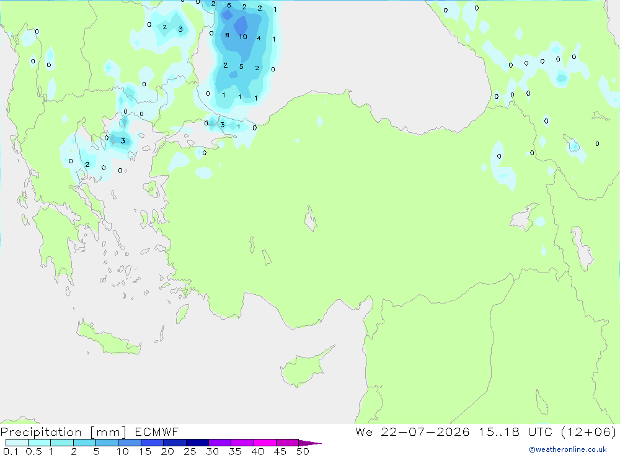
Task: Click the date text 'We 22-07-2026'
Action: click(412, 431)
